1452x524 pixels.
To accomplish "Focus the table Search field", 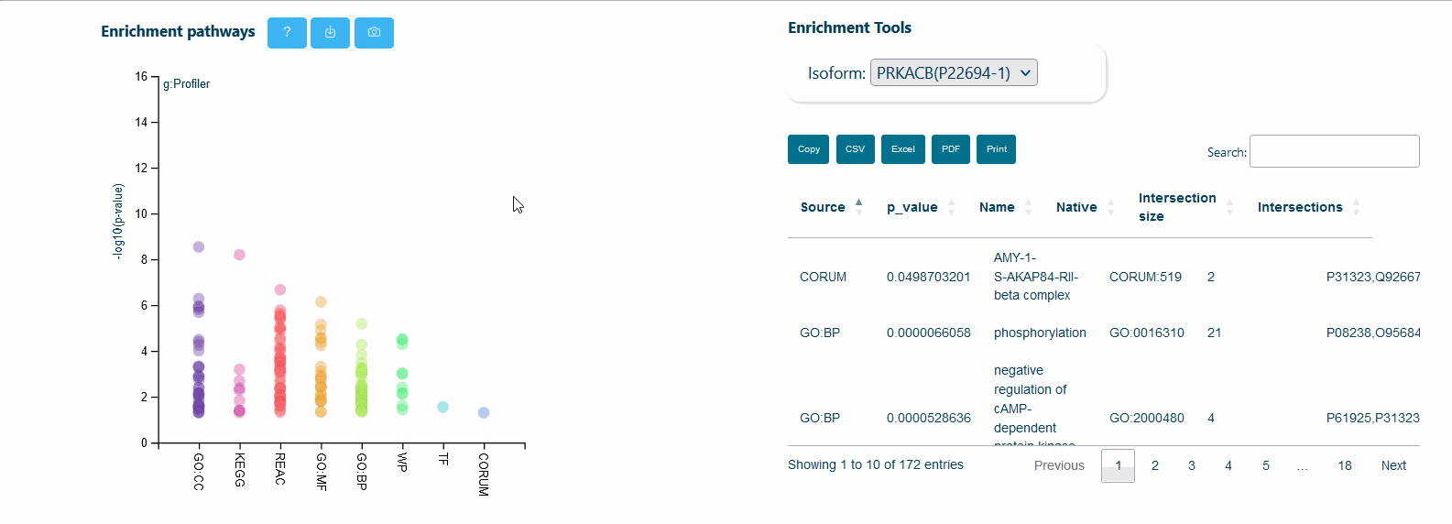I will point(1334,151).
